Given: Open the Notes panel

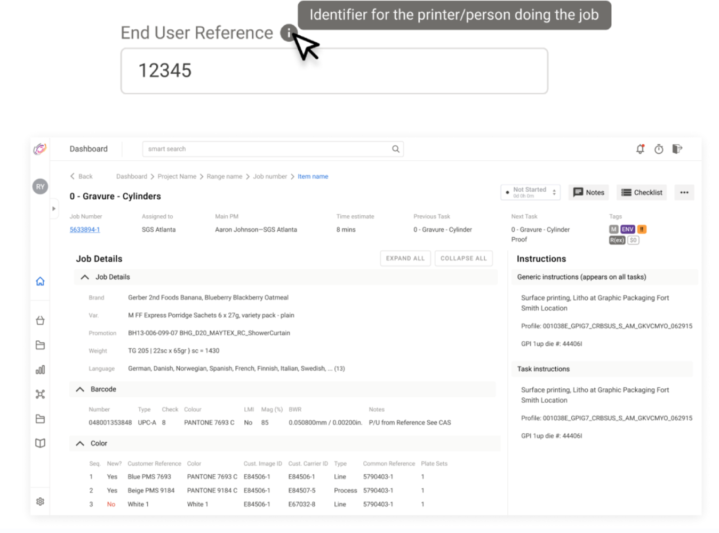Looking at the screenshot, I should coord(588,192).
